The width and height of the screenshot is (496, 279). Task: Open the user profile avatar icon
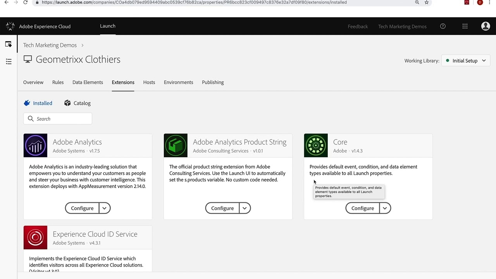[x=486, y=26]
